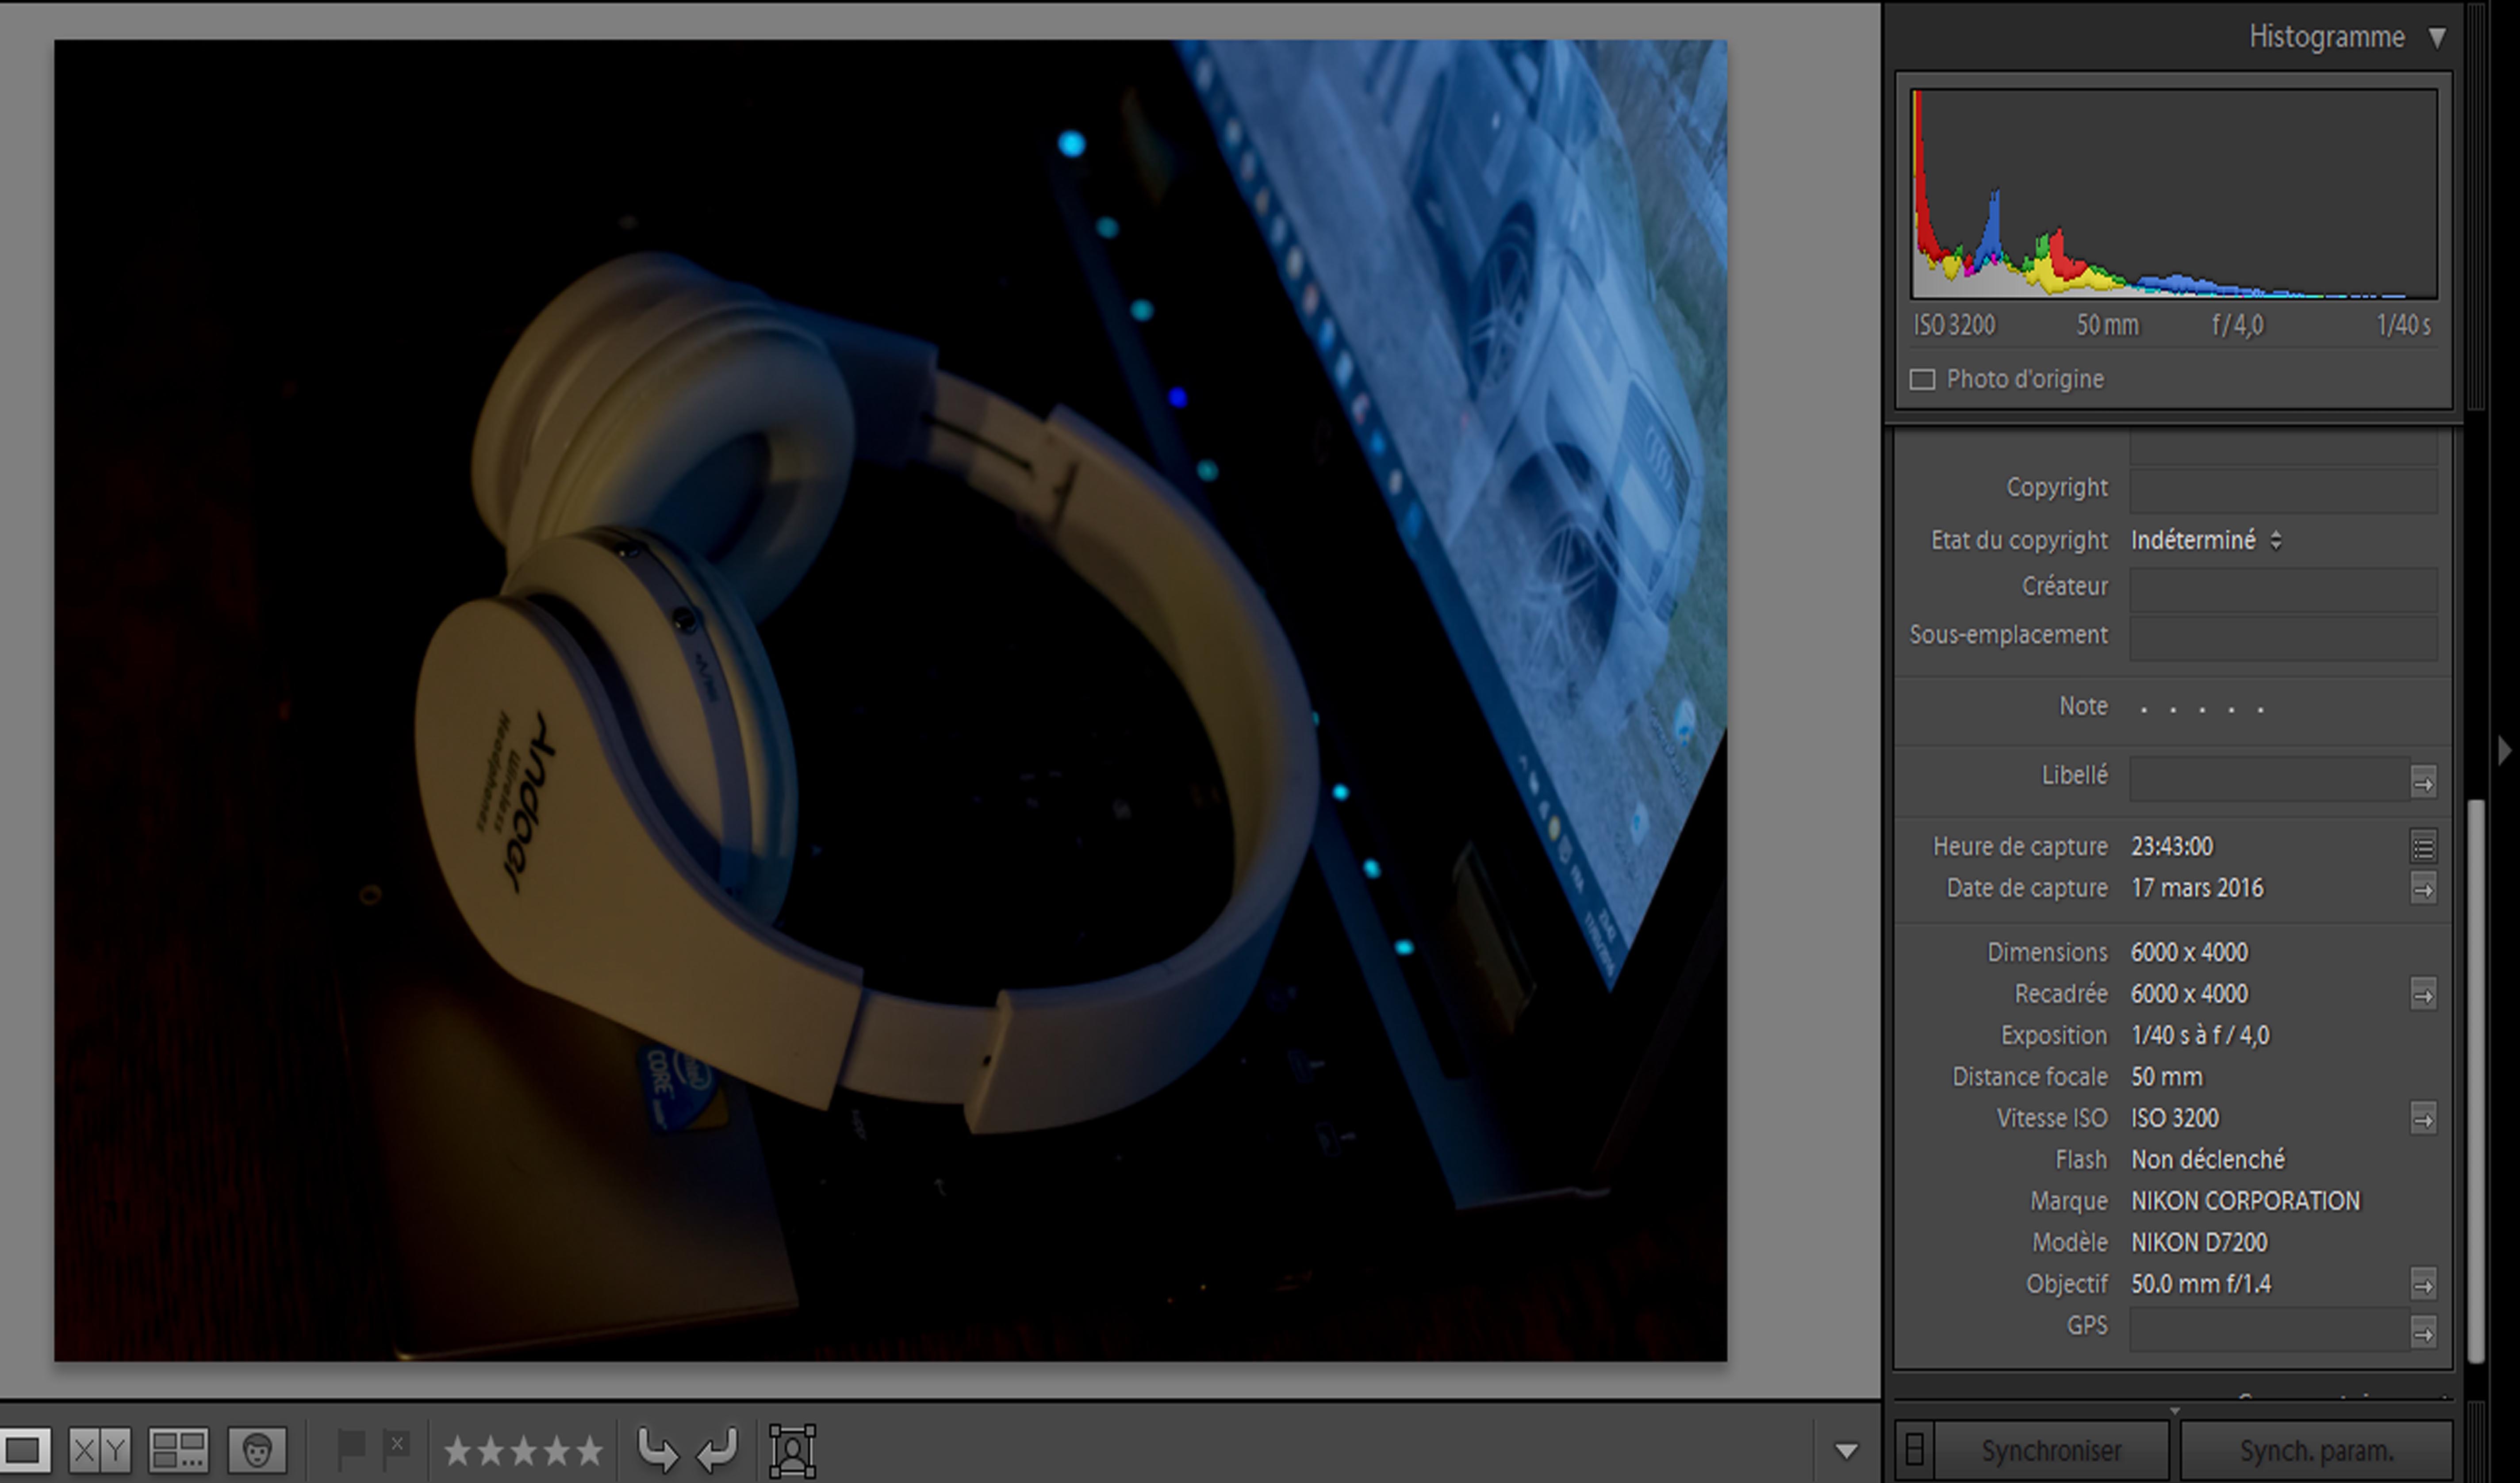Collapse the right side panel
The height and width of the screenshot is (1483, 2520).
point(2504,750)
